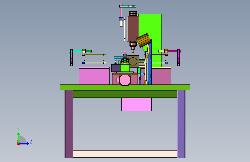Select the cyan horizontal rod on the left
This screenshot has width=250, height=162.
click(x=77, y=51)
